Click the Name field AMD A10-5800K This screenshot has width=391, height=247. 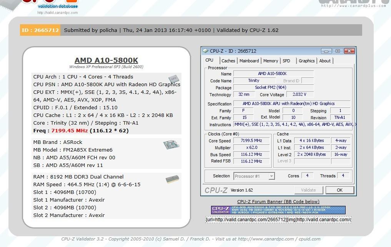coord(273,73)
